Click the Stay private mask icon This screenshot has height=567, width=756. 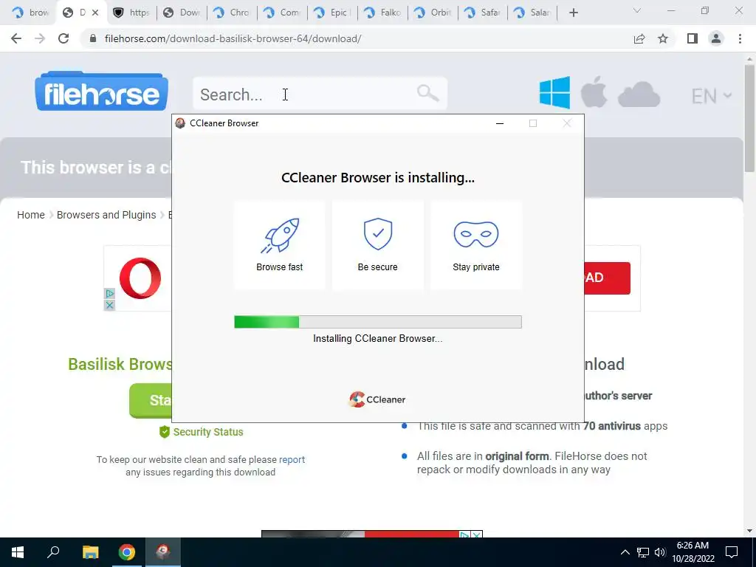[476, 234]
